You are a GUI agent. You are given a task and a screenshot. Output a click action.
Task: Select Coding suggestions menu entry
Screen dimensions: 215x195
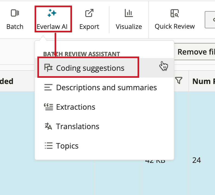click(104, 68)
